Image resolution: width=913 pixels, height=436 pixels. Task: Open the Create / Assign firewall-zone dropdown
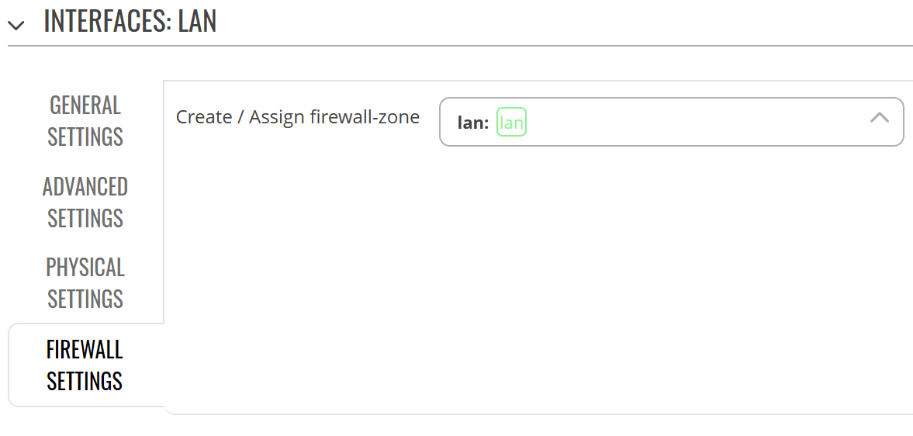(671, 122)
